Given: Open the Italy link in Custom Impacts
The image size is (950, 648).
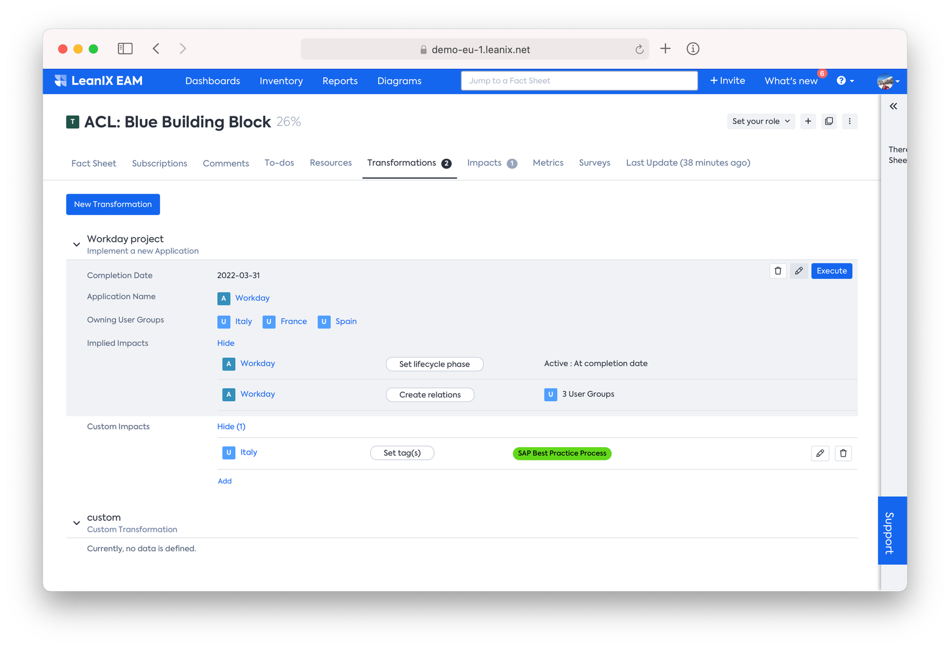Looking at the screenshot, I should click(249, 452).
